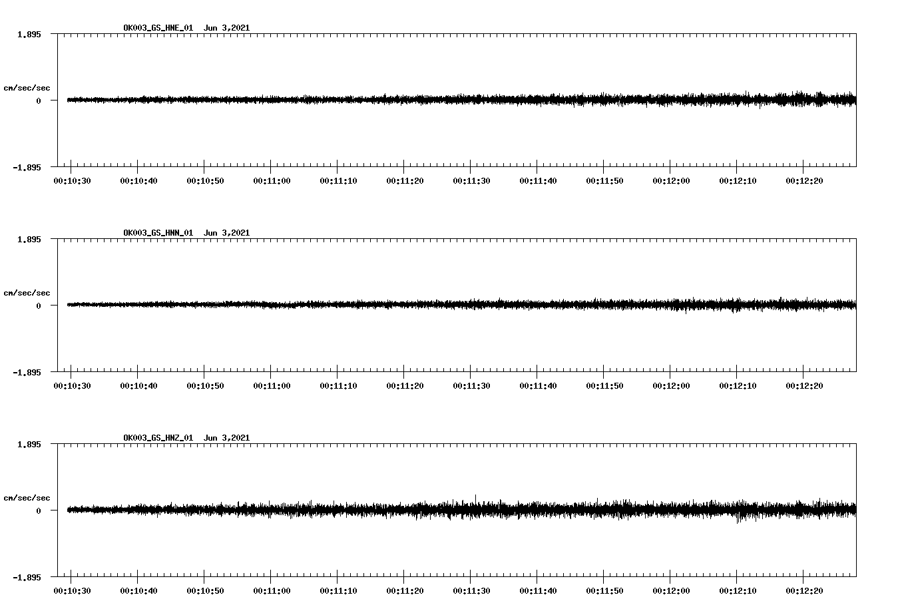Pick the 00:12:20 time label under HNZ plot
This screenshot has width=904, height=615.
[804, 591]
